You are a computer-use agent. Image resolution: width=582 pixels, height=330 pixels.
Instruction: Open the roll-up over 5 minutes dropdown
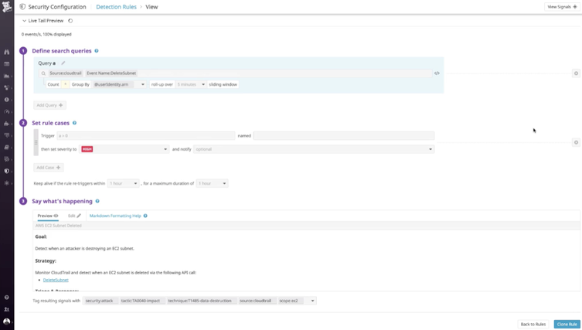click(191, 85)
